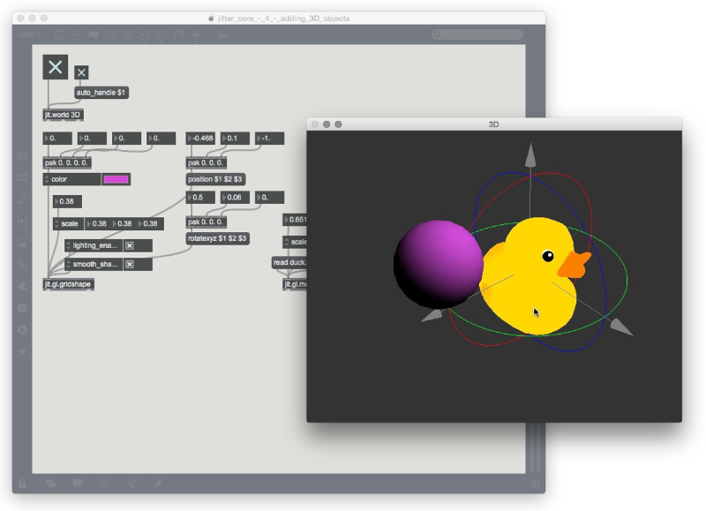This screenshot has width=706, height=511.
Task: Click the number box showing -0.468
Action: tap(203, 139)
